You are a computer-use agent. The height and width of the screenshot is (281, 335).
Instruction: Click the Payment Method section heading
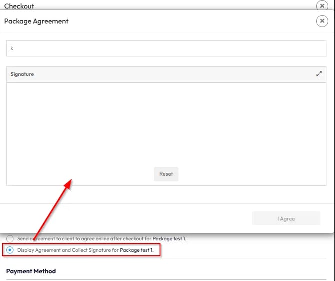tap(31, 271)
